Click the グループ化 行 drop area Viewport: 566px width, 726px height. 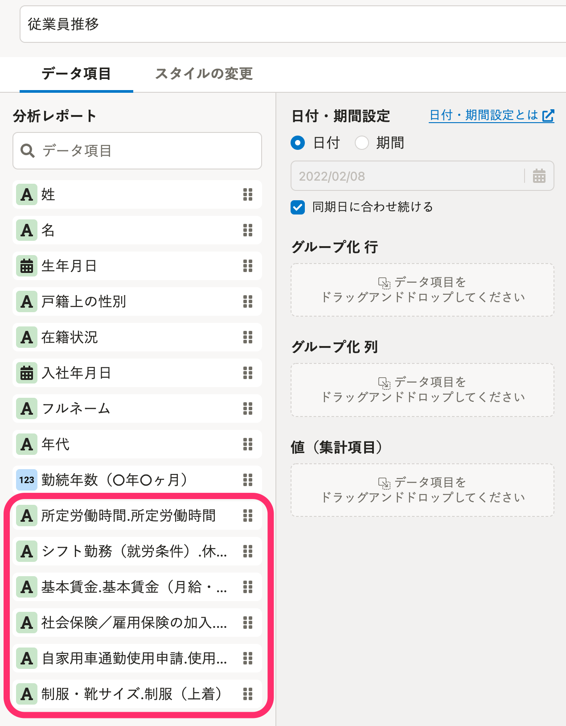click(422, 290)
